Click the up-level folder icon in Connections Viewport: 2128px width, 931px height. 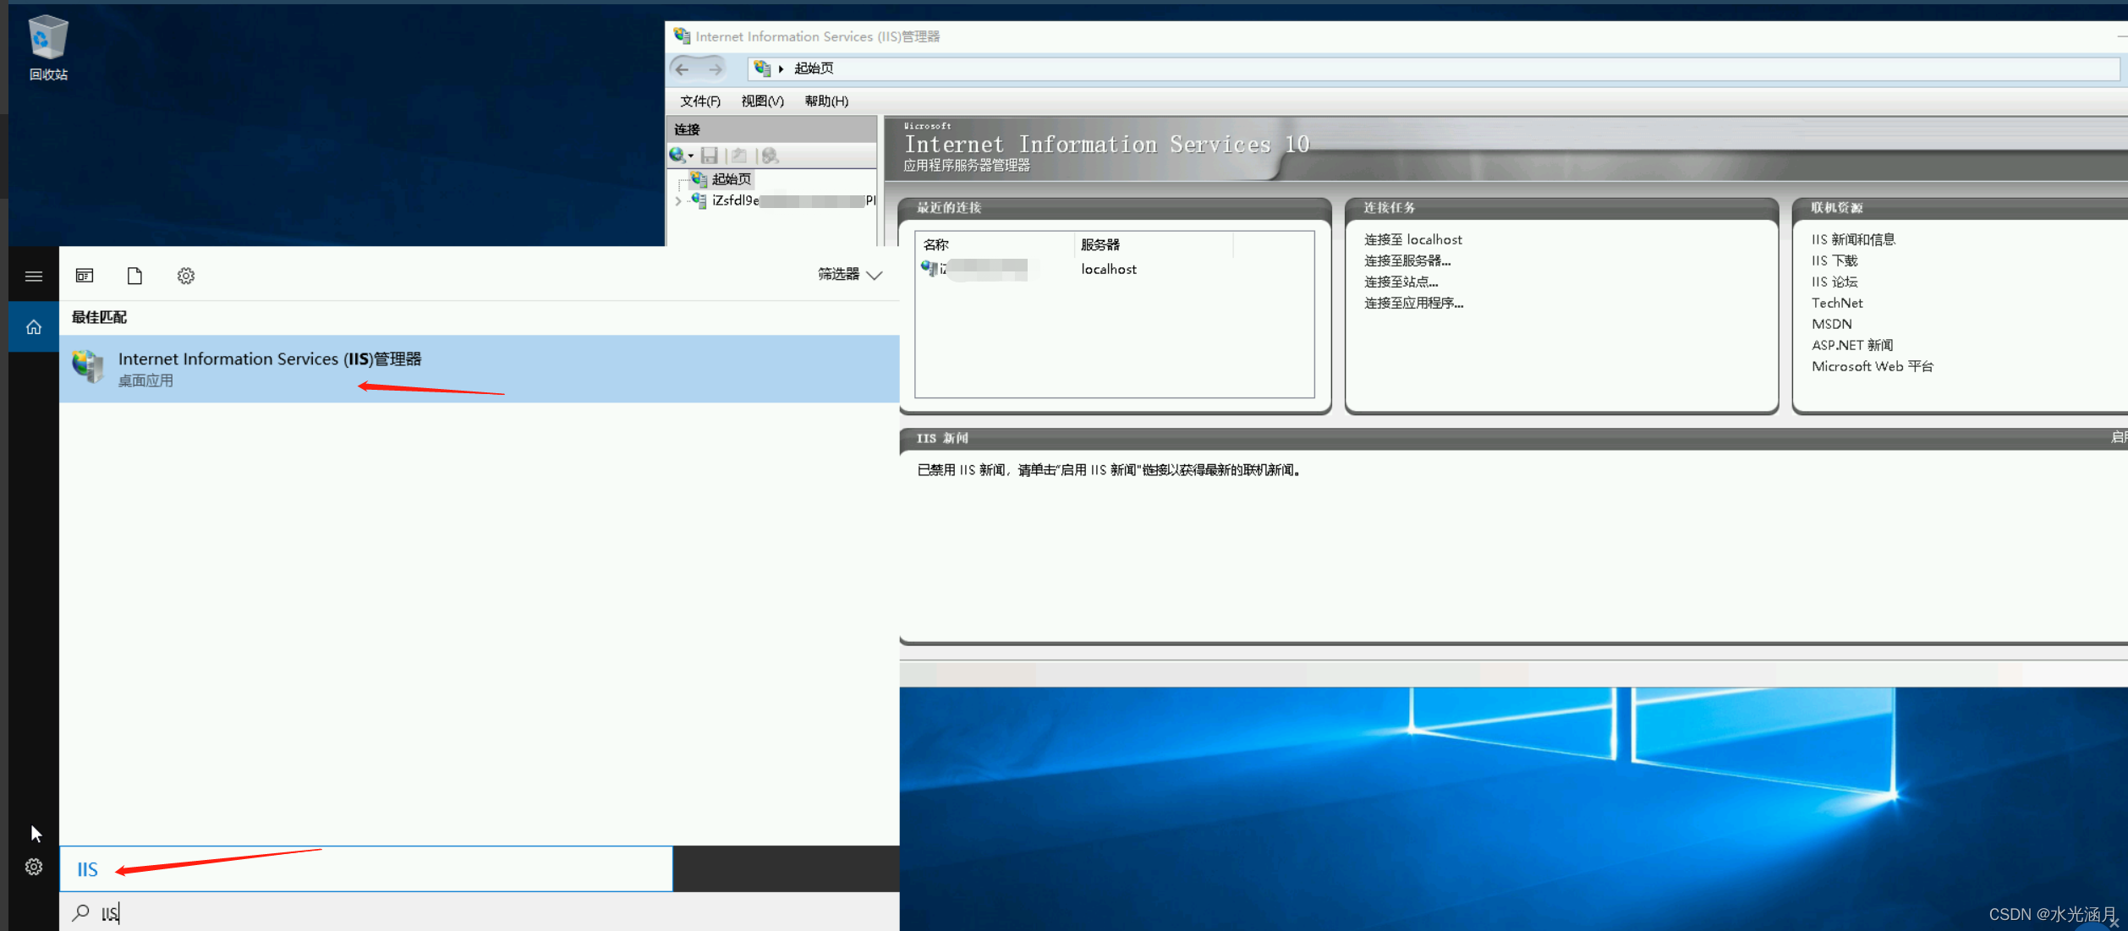coord(738,155)
